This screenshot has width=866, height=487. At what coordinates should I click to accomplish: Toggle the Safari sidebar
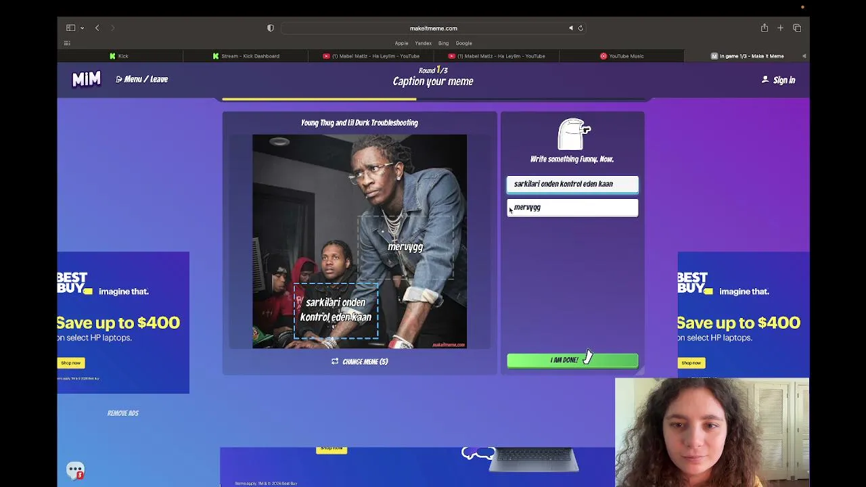pos(70,28)
